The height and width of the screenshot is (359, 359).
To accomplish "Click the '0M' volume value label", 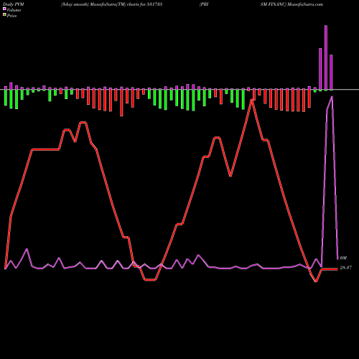I will [343, 258].
